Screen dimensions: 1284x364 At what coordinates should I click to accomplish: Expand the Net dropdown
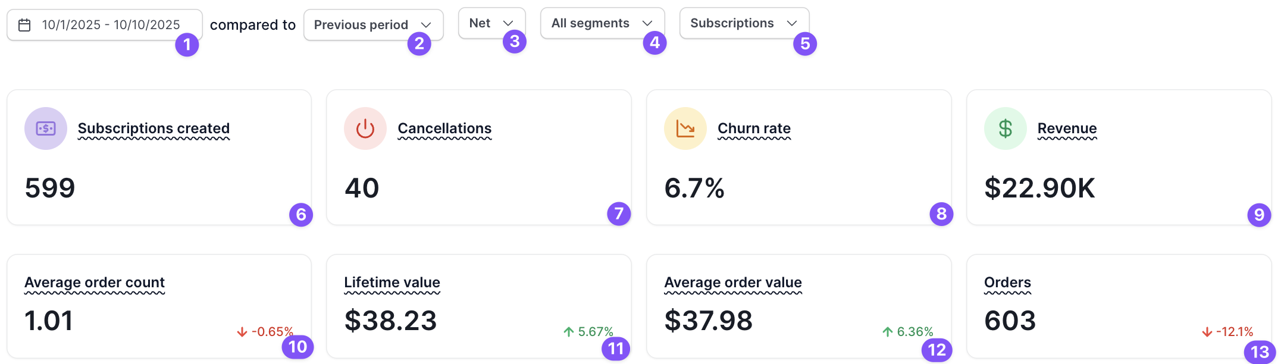click(492, 23)
